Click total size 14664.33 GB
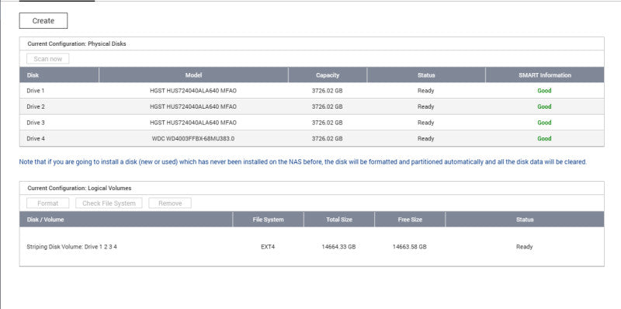This screenshot has width=621, height=309. [338, 247]
